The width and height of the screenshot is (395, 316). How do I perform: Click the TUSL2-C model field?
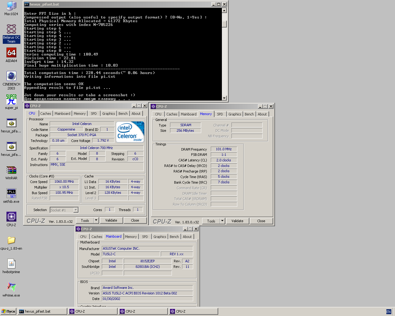point(131,254)
